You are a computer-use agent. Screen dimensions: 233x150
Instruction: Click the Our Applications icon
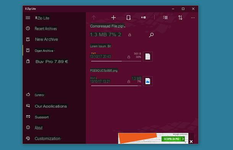[x=28, y=106]
